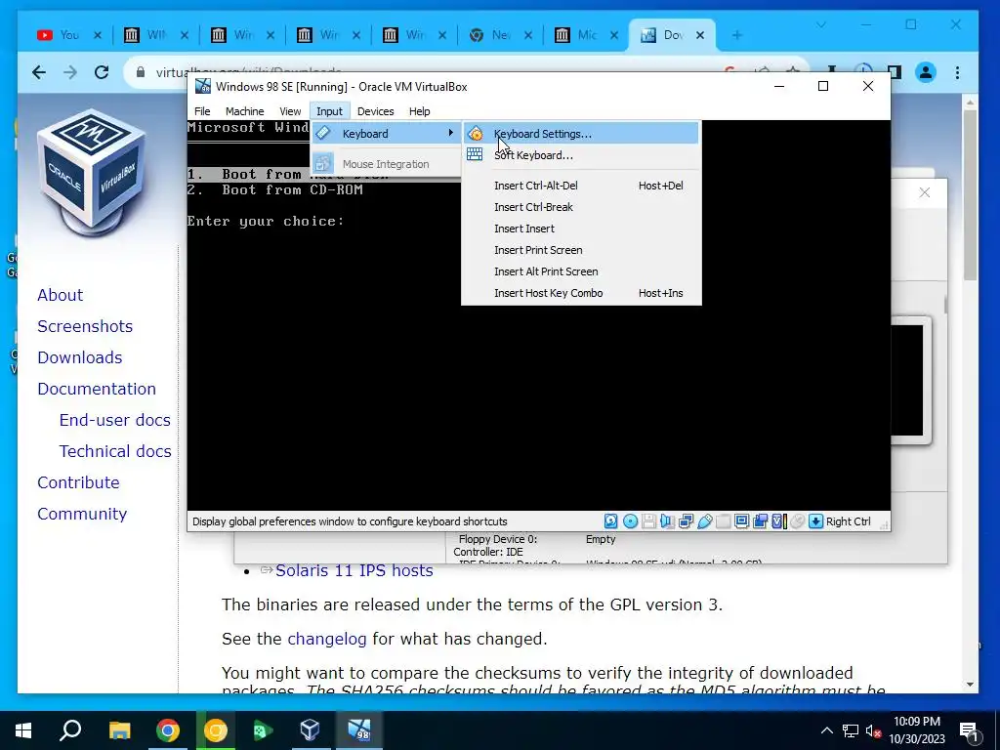This screenshot has height=750, width=1000.
Task: Open the Documentation sidebar link
Action: coord(97,389)
